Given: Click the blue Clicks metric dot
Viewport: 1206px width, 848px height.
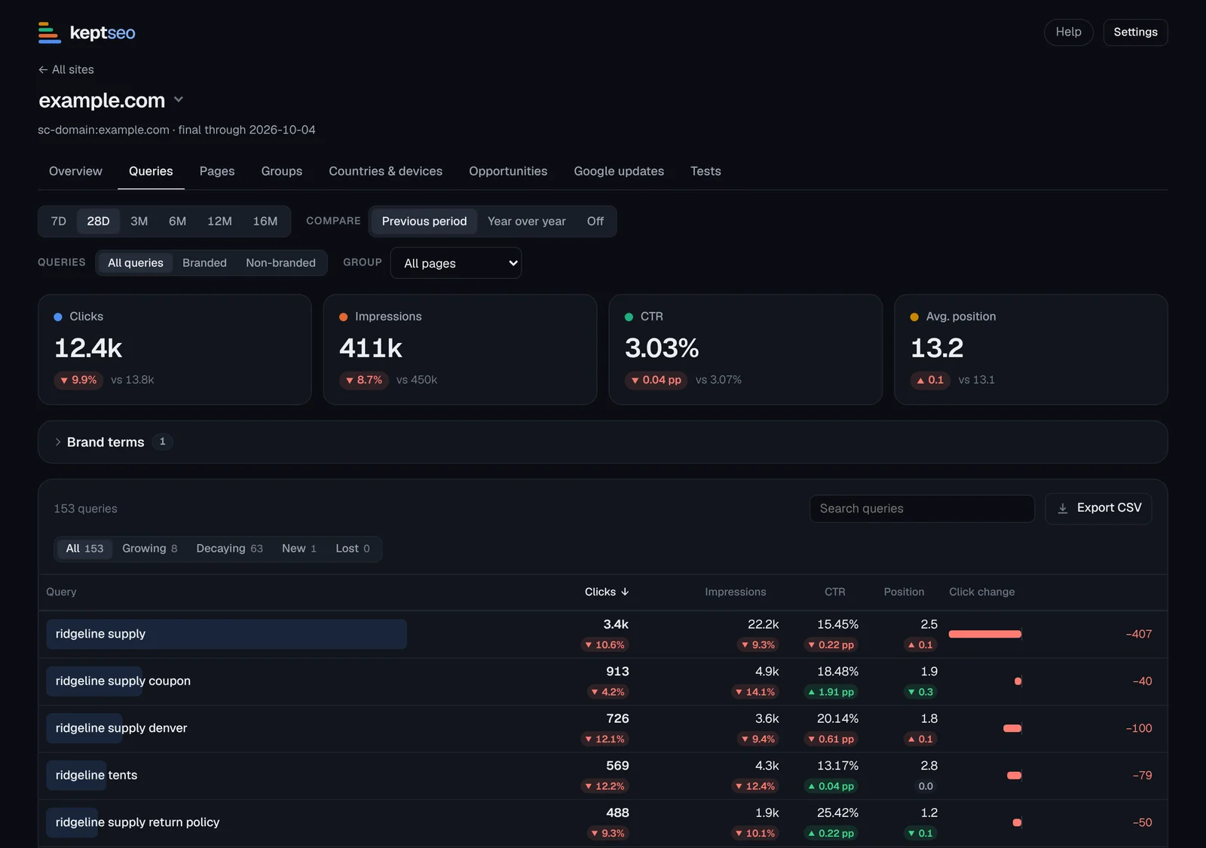Looking at the screenshot, I should (x=58, y=317).
